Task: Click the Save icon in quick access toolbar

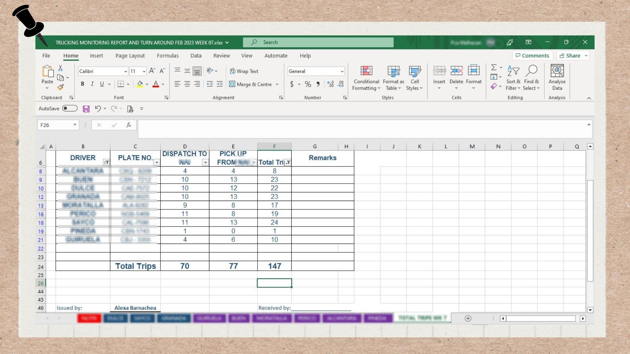Action: click(x=86, y=109)
